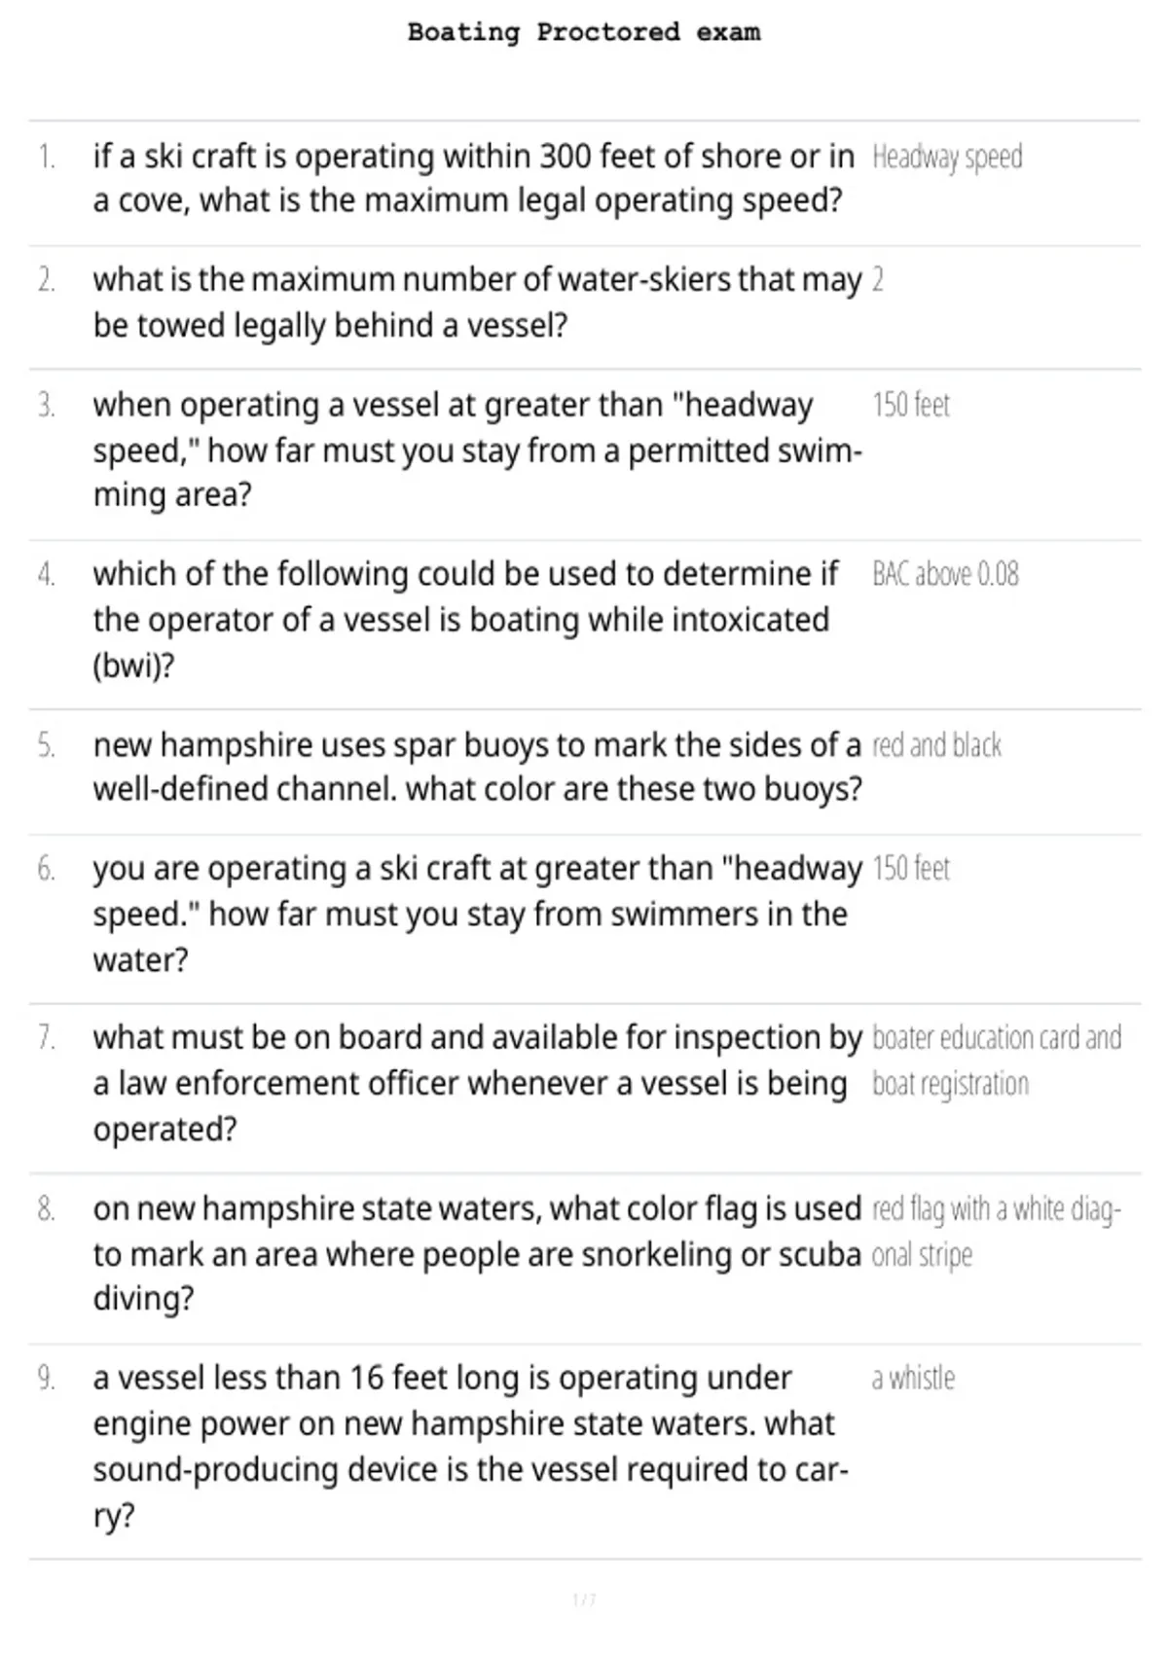Select question 5 about spar buoys
The image size is (1168, 1654).
(477, 767)
